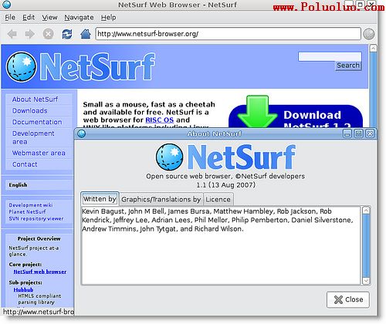Click the credits list scroll down arrow

(x=366, y=281)
